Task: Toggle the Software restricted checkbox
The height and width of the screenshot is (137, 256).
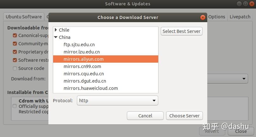Action: [x=15, y=60]
